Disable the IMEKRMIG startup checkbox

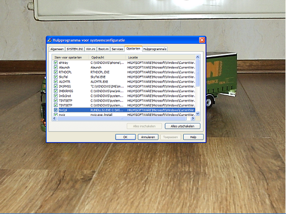coord(56,91)
